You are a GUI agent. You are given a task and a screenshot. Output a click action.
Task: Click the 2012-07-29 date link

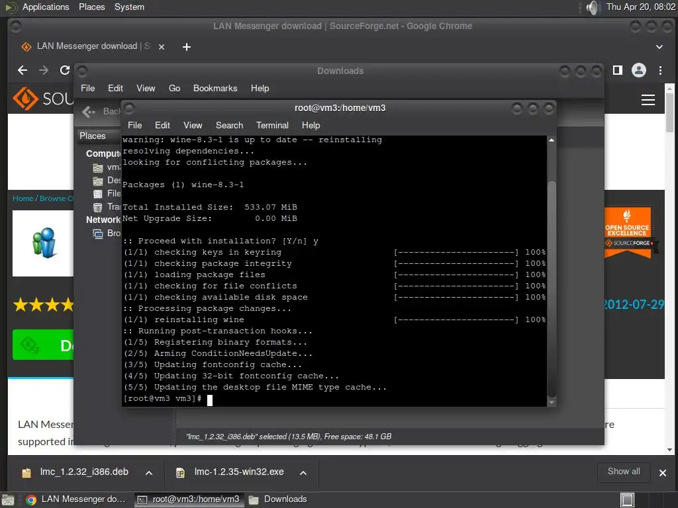(x=634, y=304)
